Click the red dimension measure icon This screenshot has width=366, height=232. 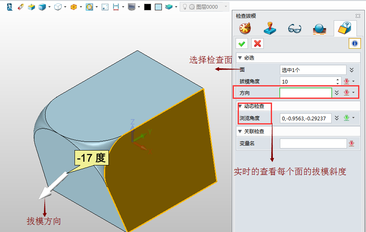coord(116,7)
